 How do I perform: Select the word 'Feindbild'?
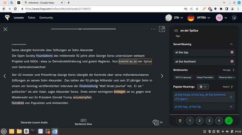click(x=18, y=103)
